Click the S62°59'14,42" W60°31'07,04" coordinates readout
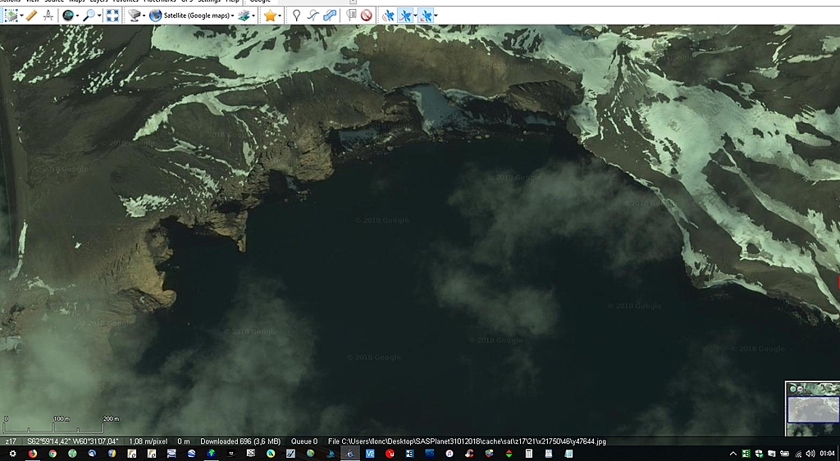This screenshot has width=840, height=461. tap(73, 441)
